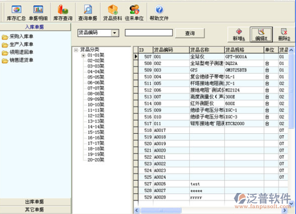Click the 编辑 edit record button
This screenshot has width=296, height=214.
[262, 34]
